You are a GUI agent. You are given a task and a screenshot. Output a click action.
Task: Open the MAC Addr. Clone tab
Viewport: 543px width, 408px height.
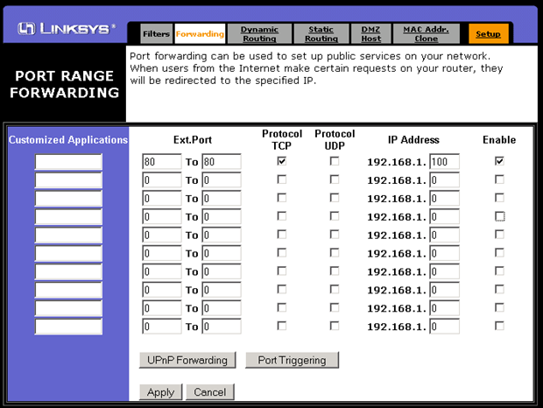coord(426,34)
